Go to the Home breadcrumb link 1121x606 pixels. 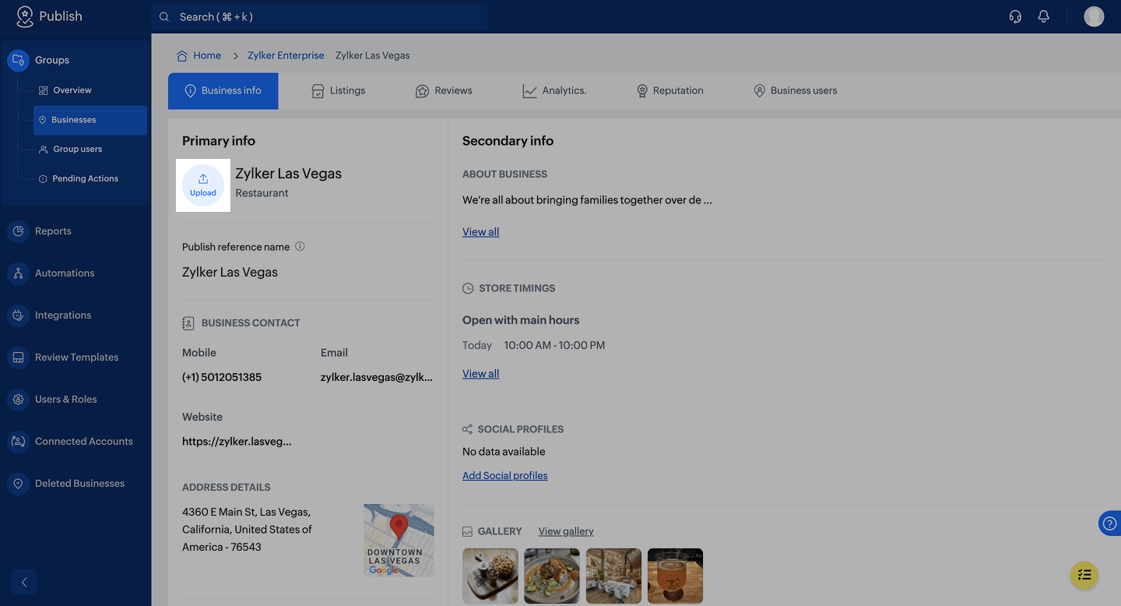(x=207, y=55)
